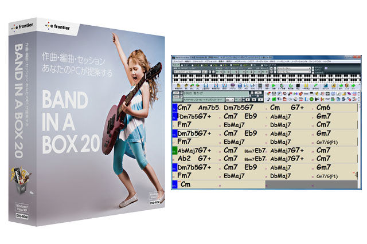Pause the song with the yellow bars

306,86
